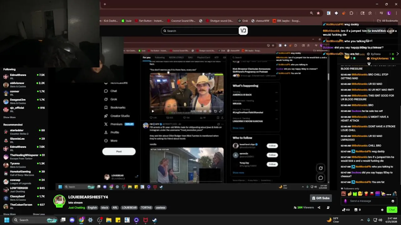Open the emote picker in message box
This screenshot has width=401, height=225.
pyautogui.click(x=393, y=201)
